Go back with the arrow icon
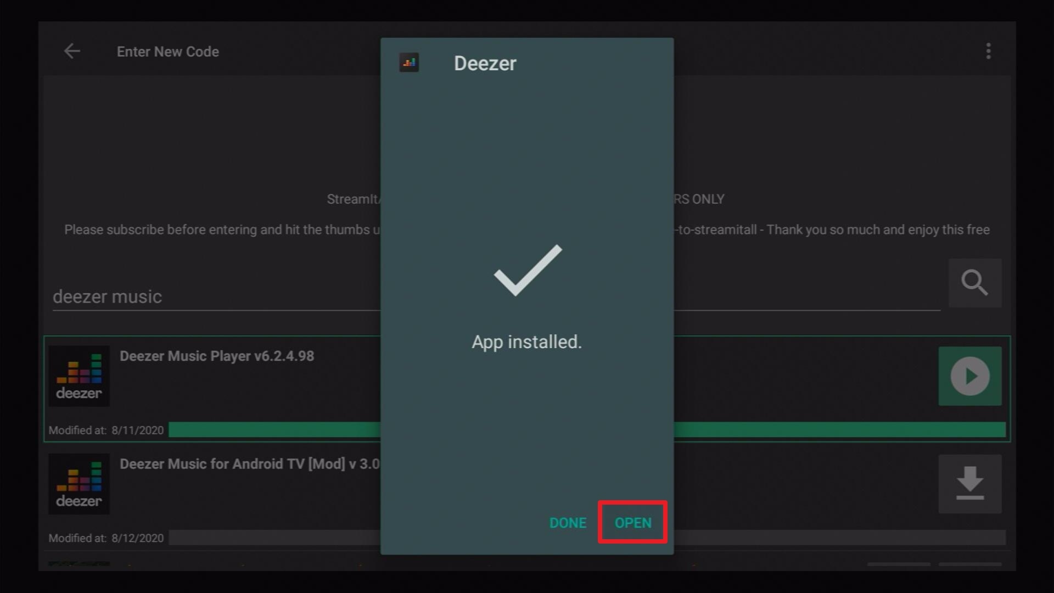1054x593 pixels. pyautogui.click(x=72, y=51)
